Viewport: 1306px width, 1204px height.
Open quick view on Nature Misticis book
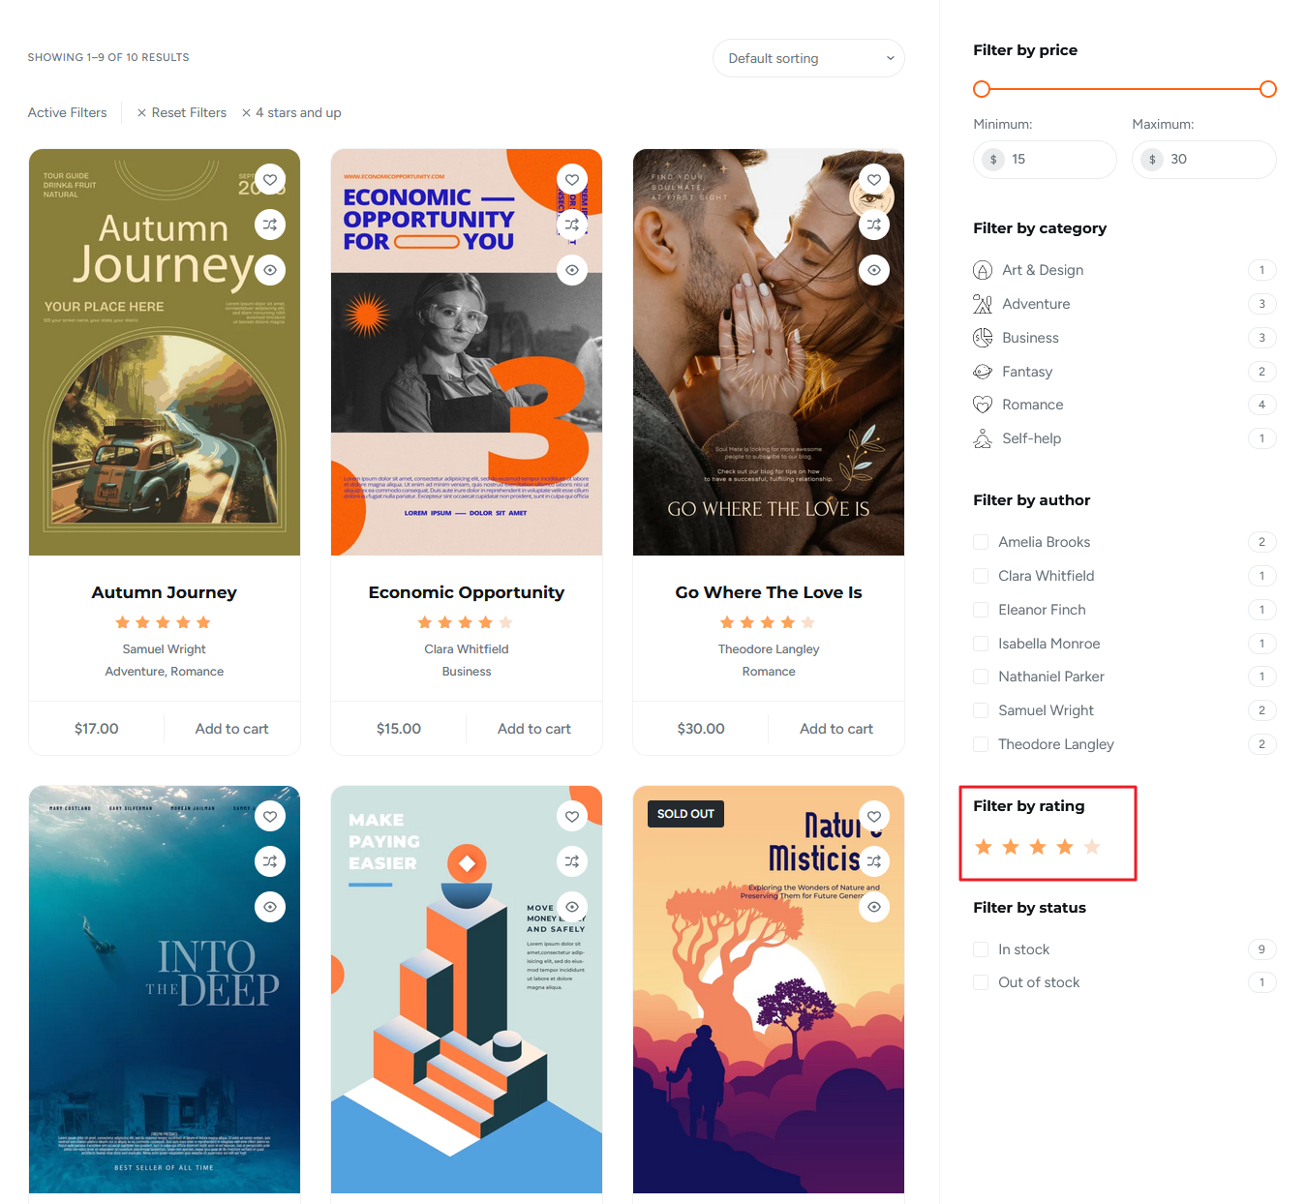(x=874, y=907)
